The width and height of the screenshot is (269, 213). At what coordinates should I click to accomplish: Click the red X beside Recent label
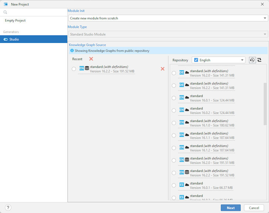[x=91, y=59]
